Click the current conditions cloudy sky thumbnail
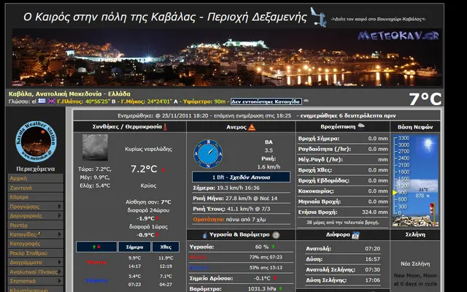This screenshot has width=467, height=292. tap(95, 147)
